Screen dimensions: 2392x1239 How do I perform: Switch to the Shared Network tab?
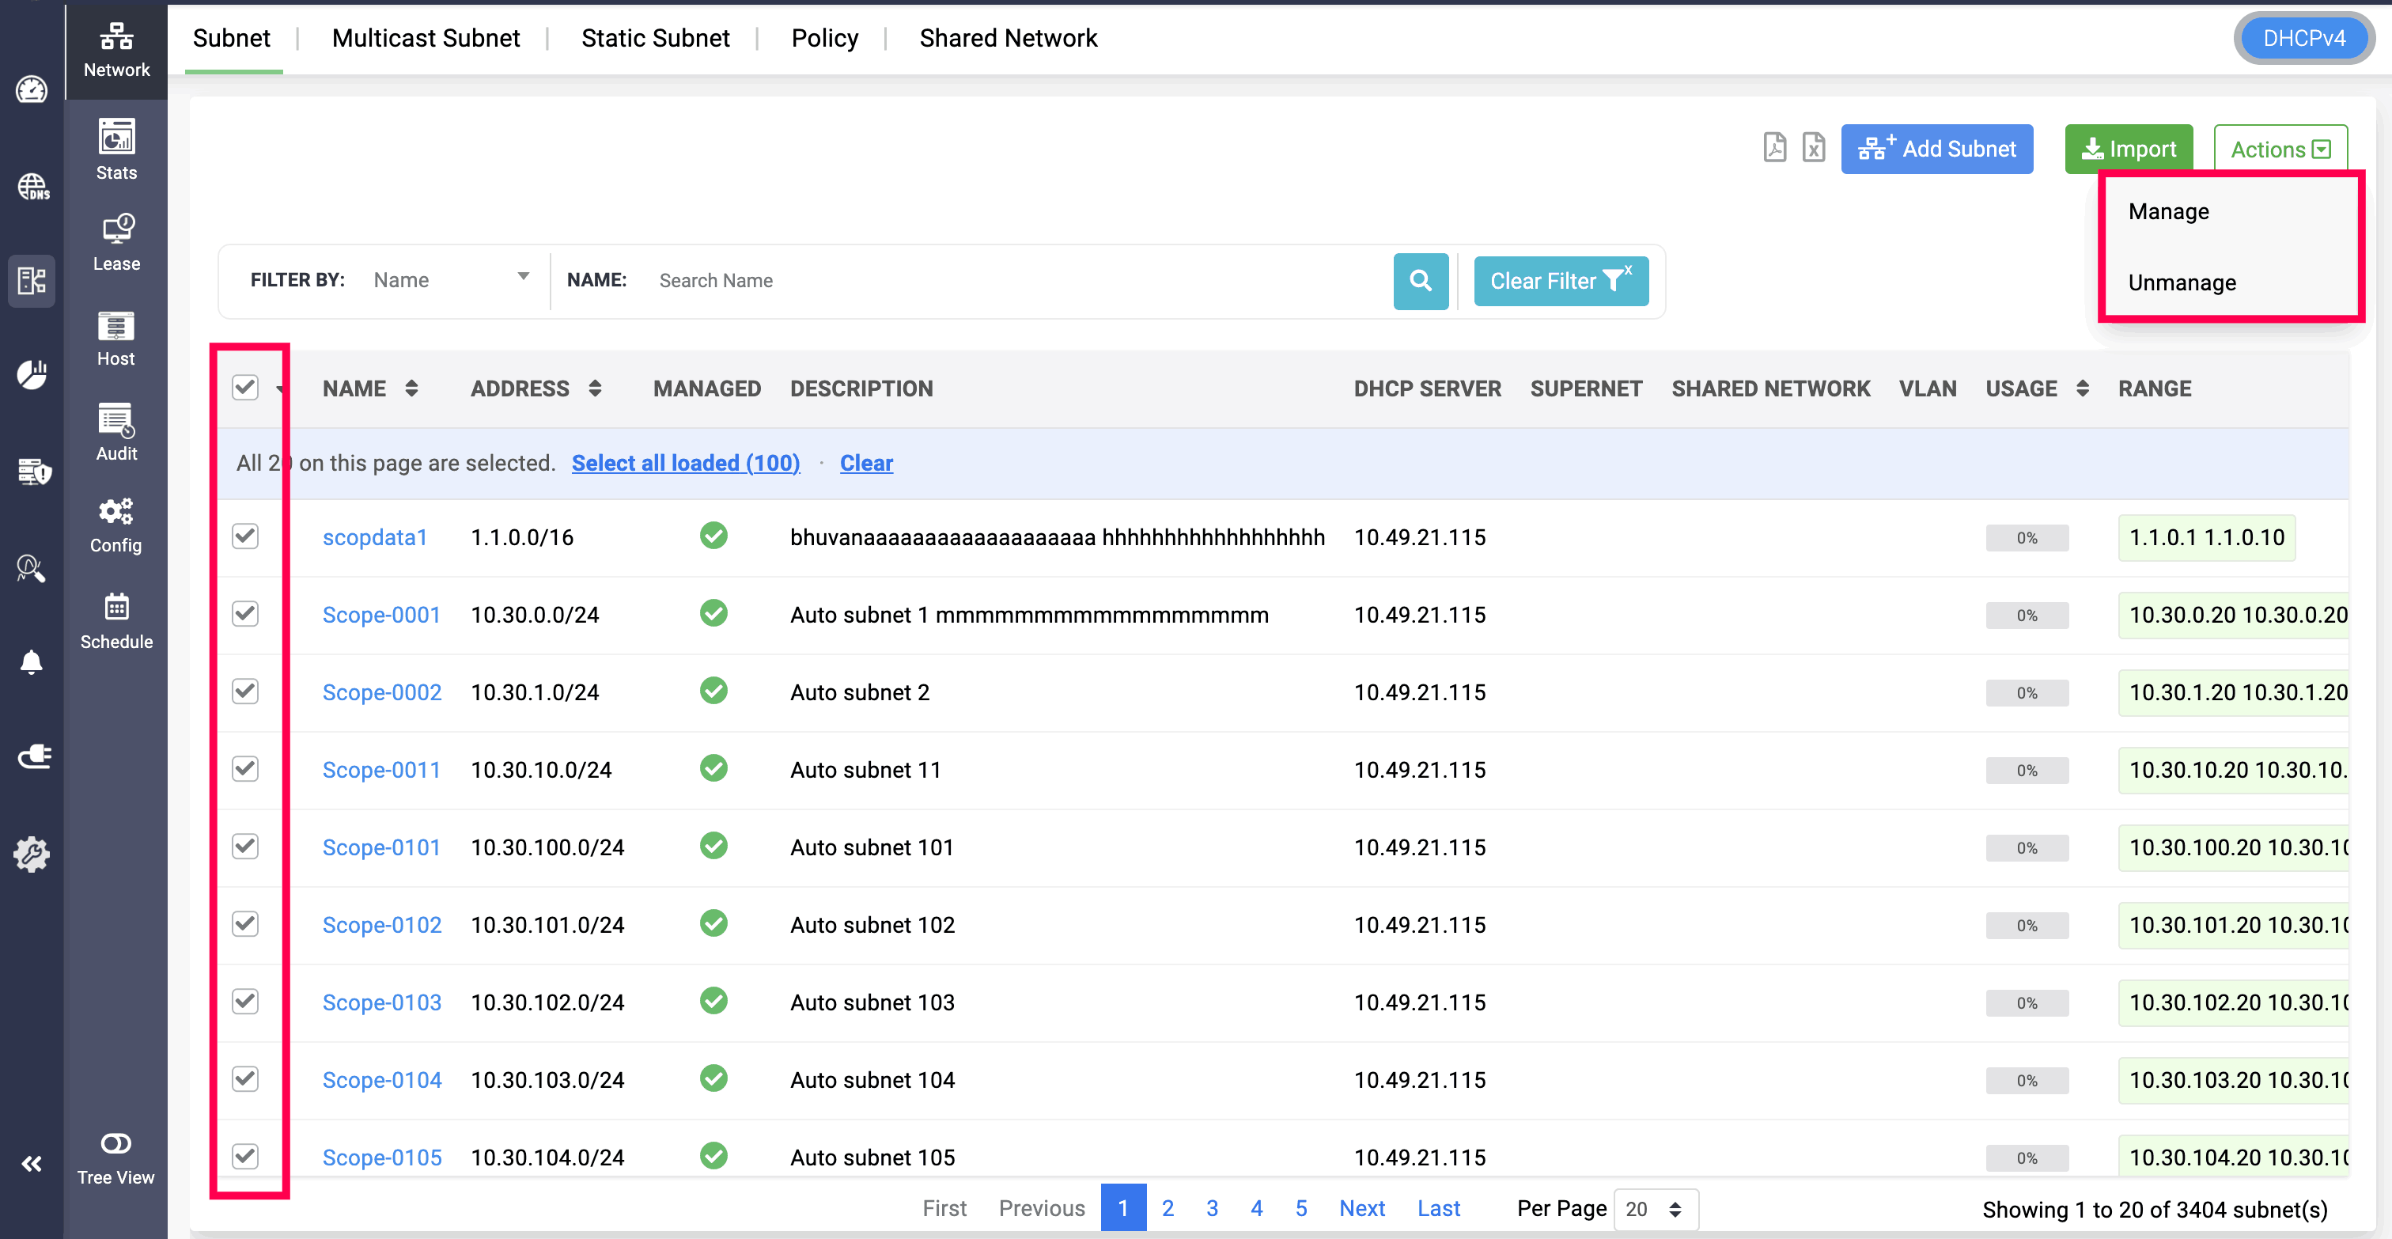tap(1009, 38)
